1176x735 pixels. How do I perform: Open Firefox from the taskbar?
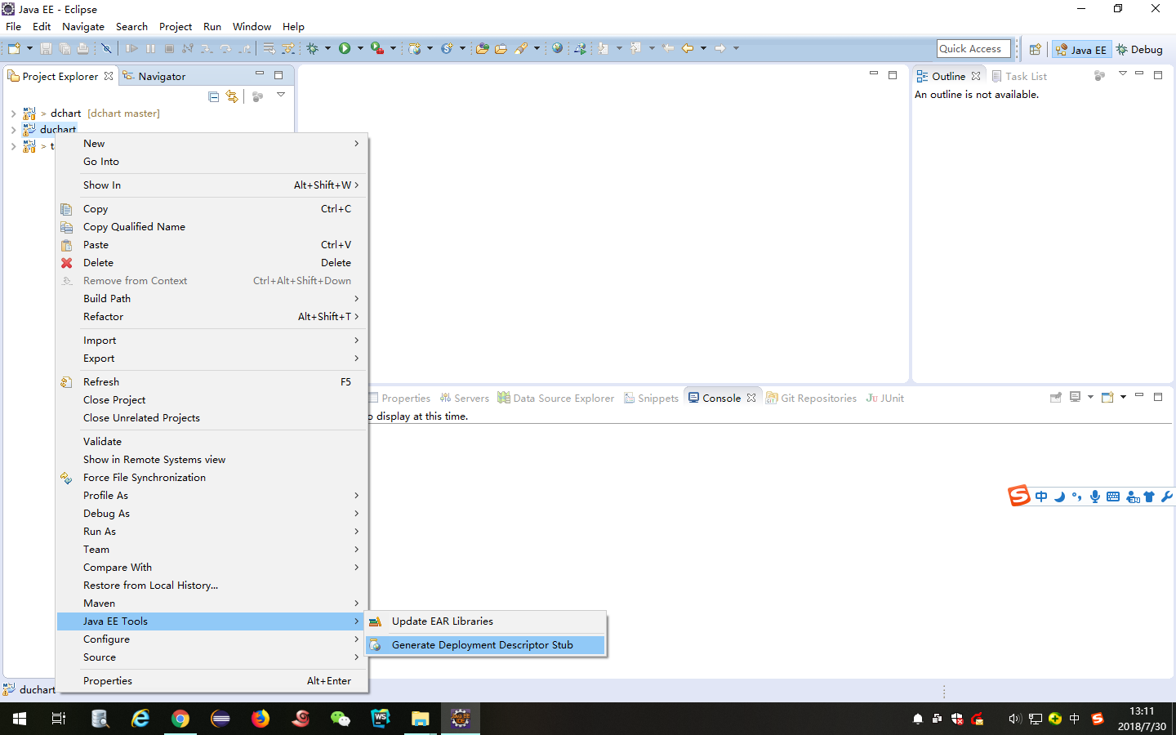[261, 719]
